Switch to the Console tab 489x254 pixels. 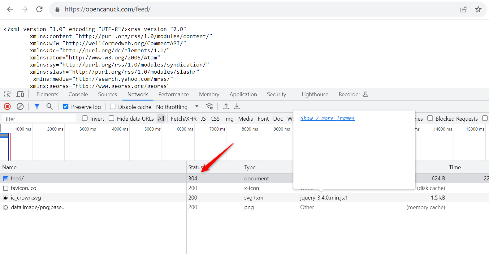click(78, 94)
